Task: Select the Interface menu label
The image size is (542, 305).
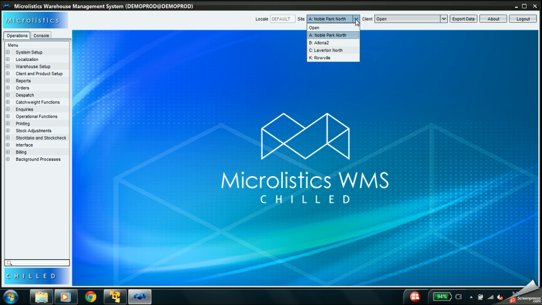Action: (x=24, y=145)
